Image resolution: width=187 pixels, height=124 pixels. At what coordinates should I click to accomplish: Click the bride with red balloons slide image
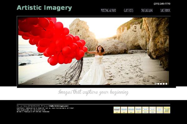[x=93, y=51]
